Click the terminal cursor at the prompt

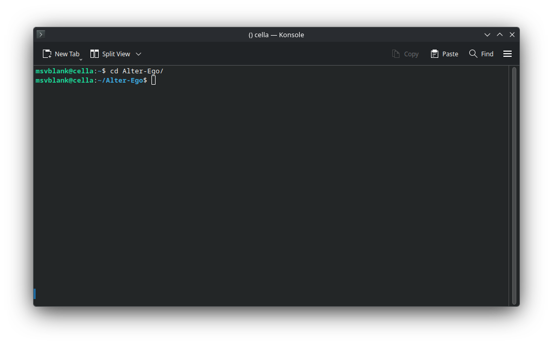[x=153, y=81]
